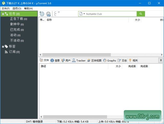Click the peers icon on 用户 tab
Screen dimensions: 164x124
pyautogui.click(x=63, y=61)
